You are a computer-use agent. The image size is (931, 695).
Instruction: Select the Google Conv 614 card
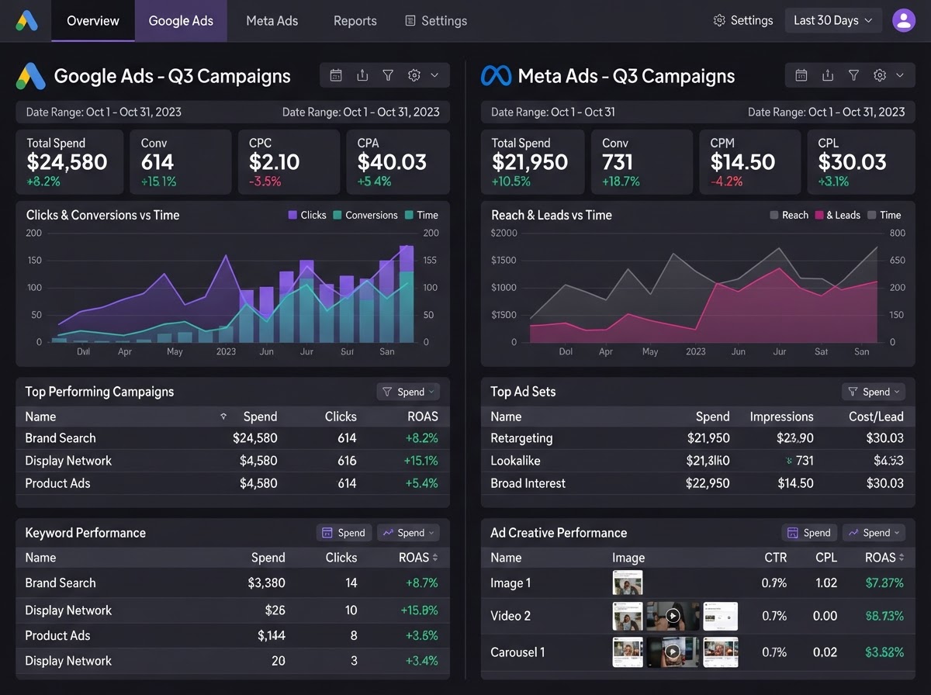[181, 161]
